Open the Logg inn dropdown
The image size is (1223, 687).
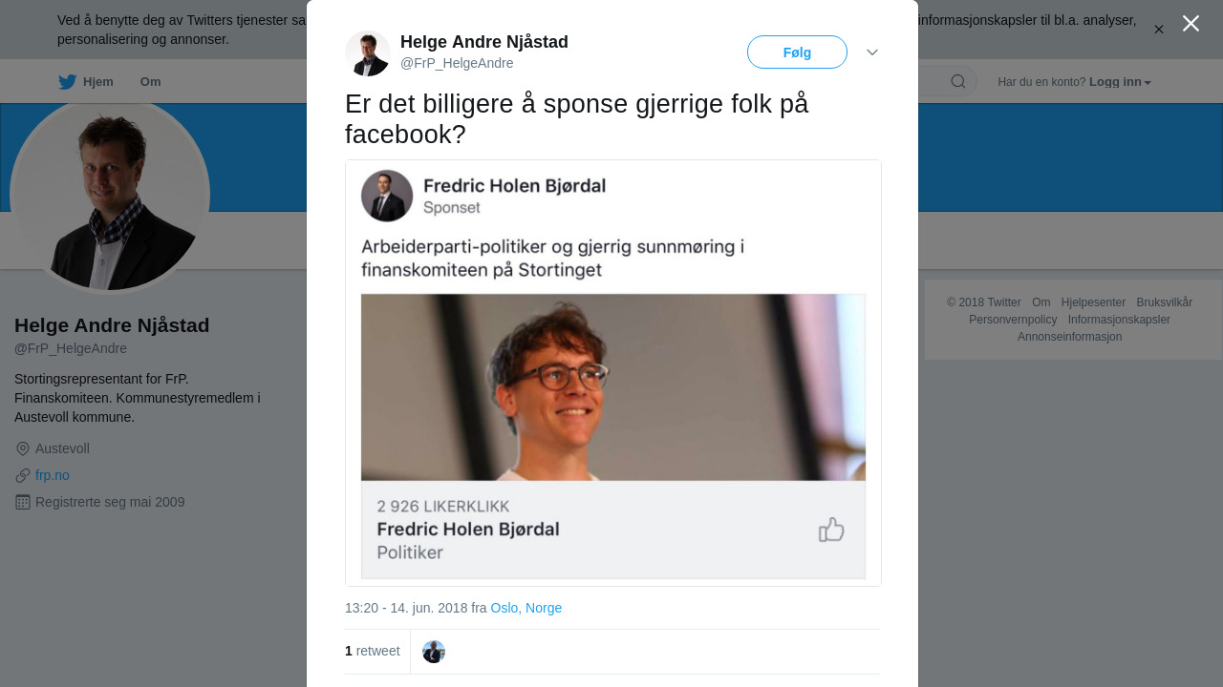click(1120, 82)
